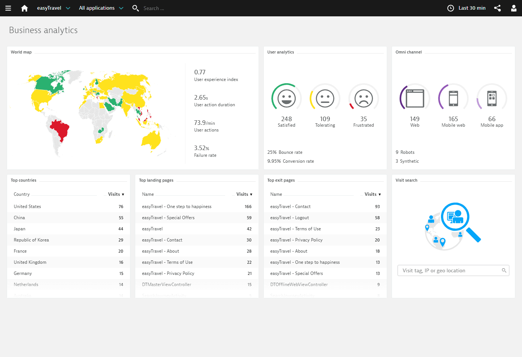522x357 pixels.
Task: Open the Top landing pages tile title
Action: point(156,180)
